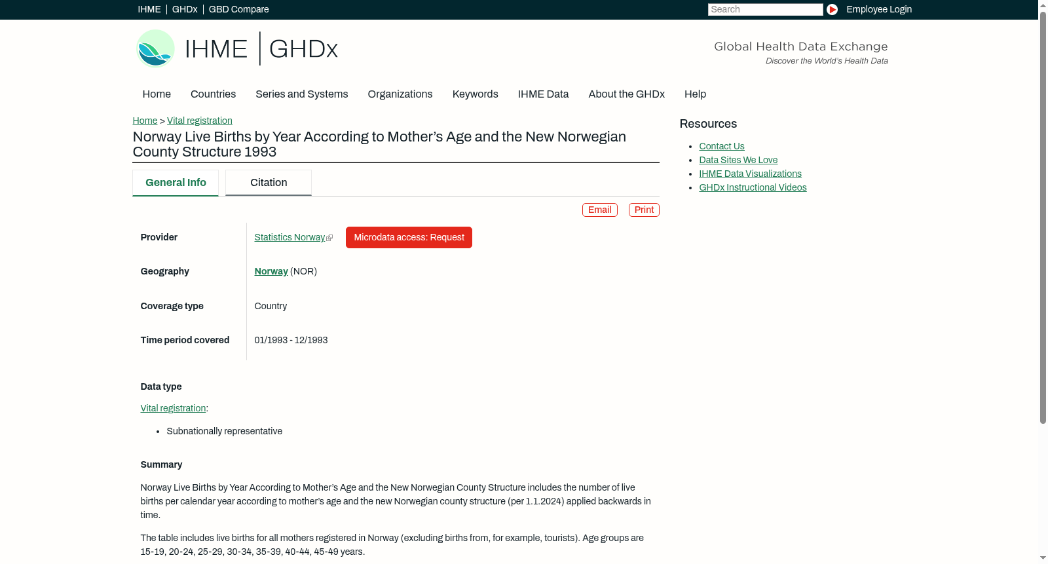Viewport: 1048px width, 564px height.
Task: Open GBD Compare in top bar
Action: point(239,9)
